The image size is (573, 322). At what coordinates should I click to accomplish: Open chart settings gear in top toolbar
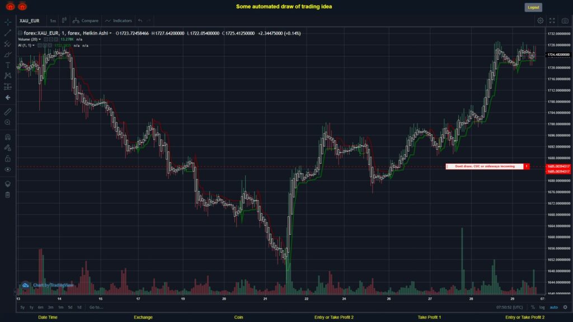(540, 21)
